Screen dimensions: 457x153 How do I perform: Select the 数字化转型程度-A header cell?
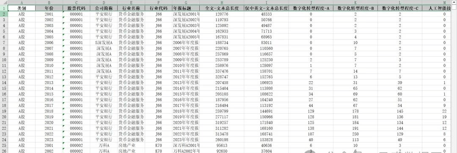pos(311,8)
